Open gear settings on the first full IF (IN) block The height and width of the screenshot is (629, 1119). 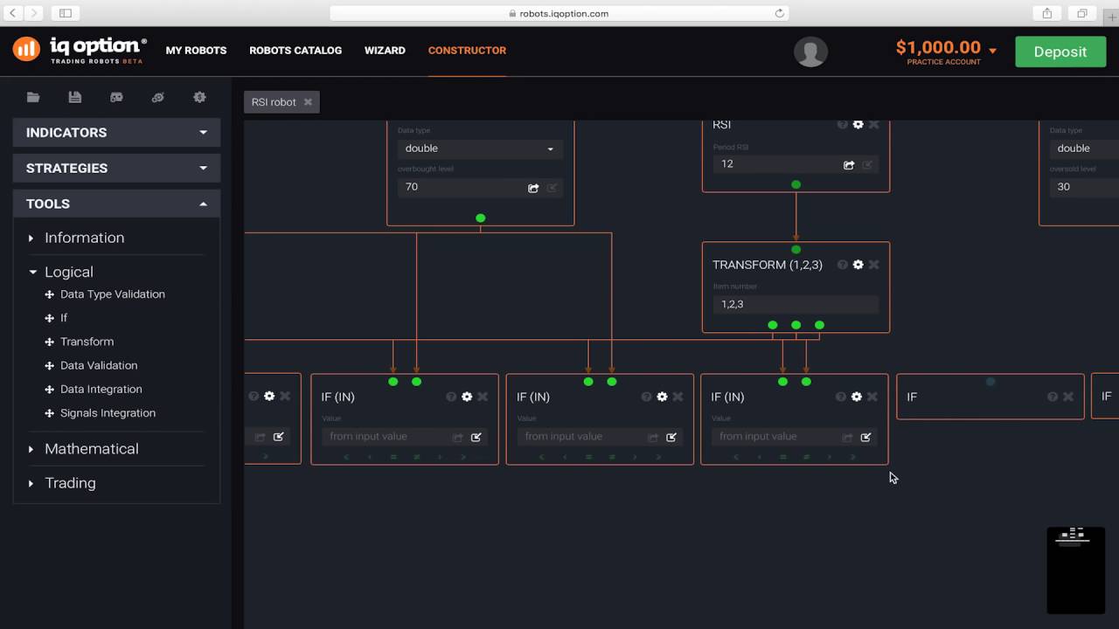(467, 397)
